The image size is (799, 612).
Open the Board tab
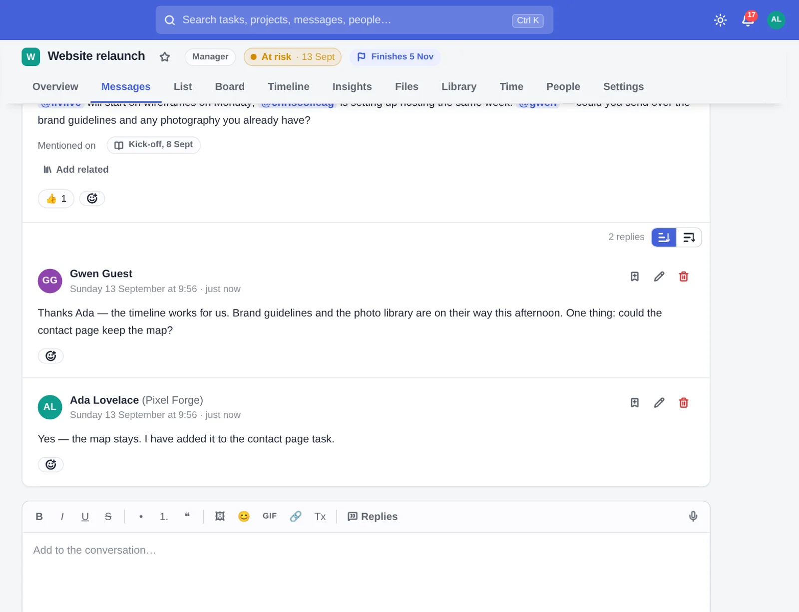tap(230, 86)
